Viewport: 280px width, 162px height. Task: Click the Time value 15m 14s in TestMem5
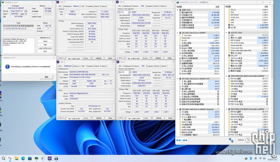[x=48, y=26]
